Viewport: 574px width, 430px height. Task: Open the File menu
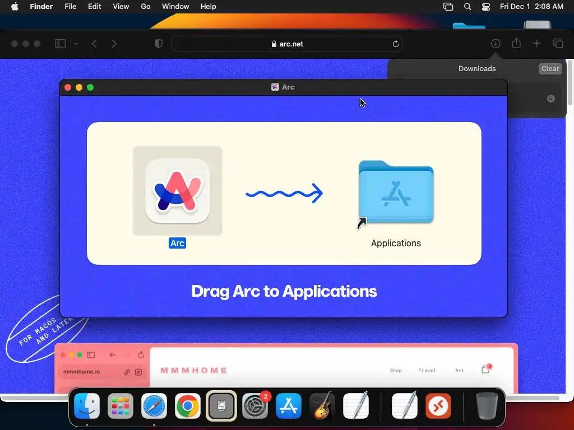pos(70,6)
